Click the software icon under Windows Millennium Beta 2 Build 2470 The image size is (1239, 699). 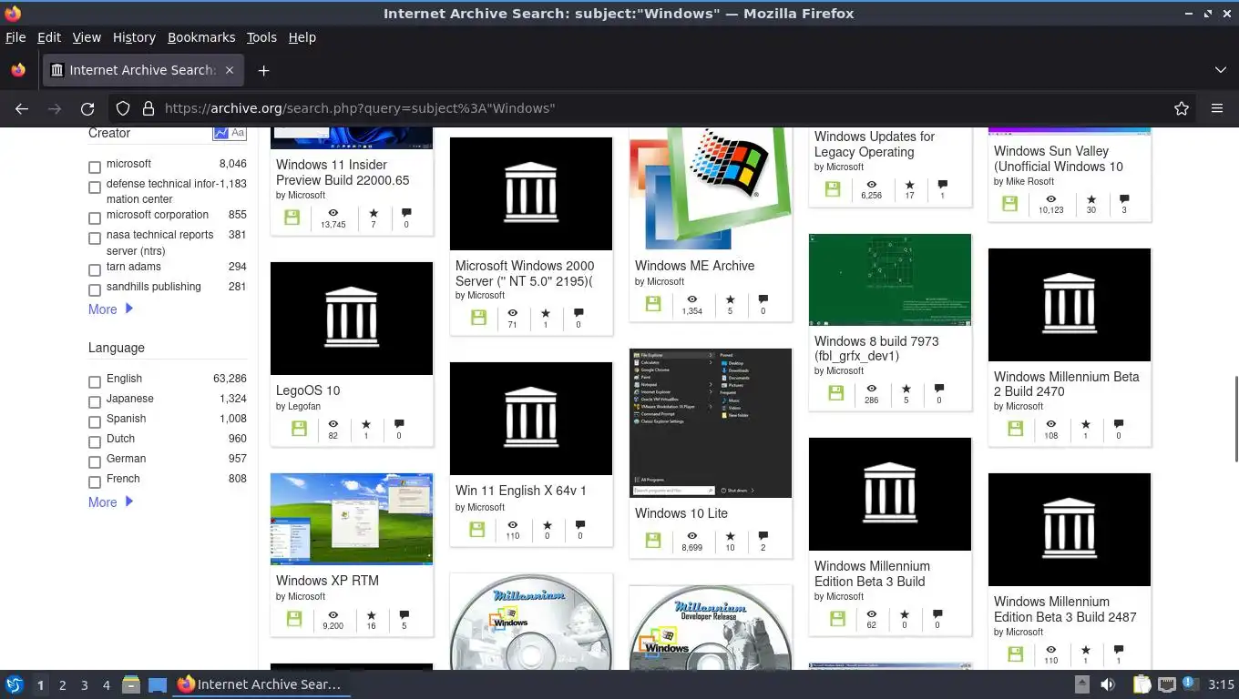pyautogui.click(x=1016, y=429)
